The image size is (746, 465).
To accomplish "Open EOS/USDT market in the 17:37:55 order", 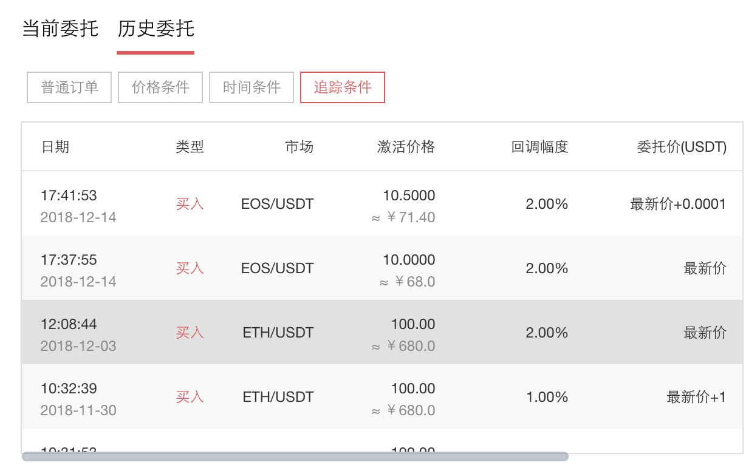I will pyautogui.click(x=277, y=268).
